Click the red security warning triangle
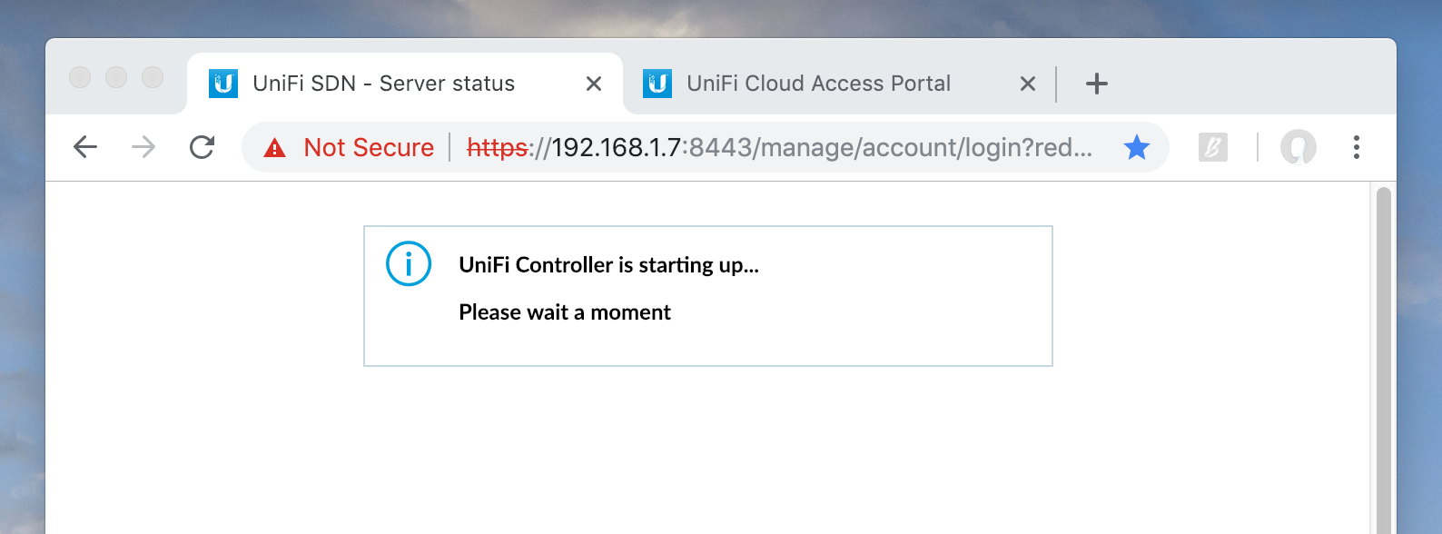 (274, 148)
